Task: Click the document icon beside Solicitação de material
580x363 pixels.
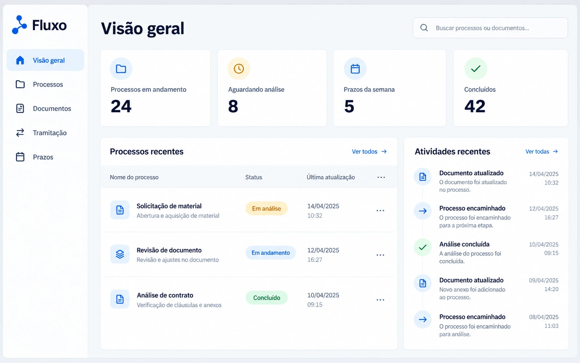Action: (120, 210)
